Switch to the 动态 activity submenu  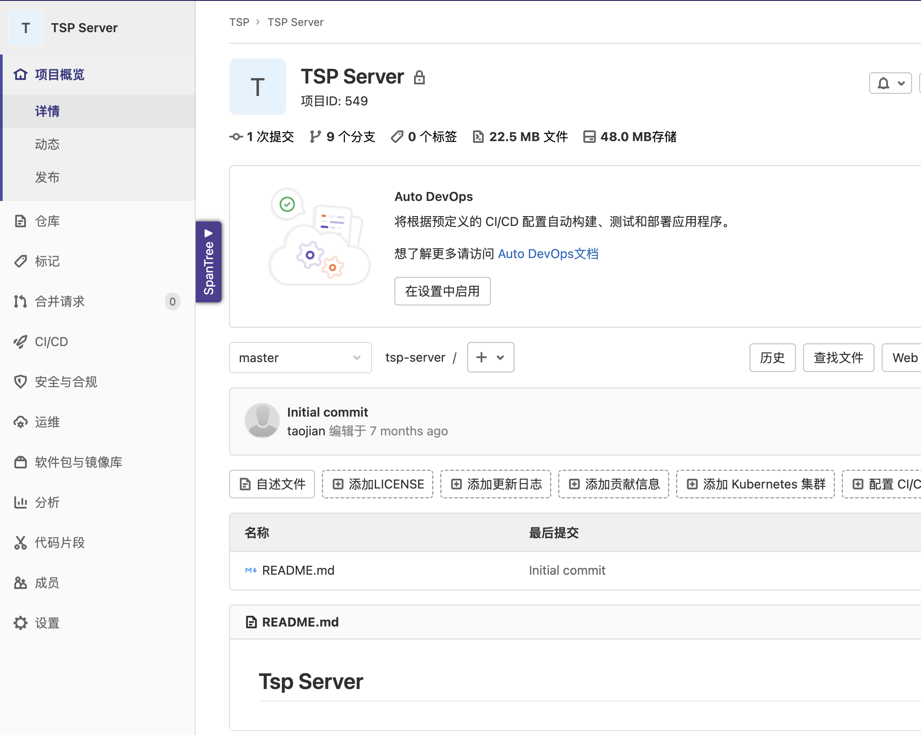(x=47, y=144)
